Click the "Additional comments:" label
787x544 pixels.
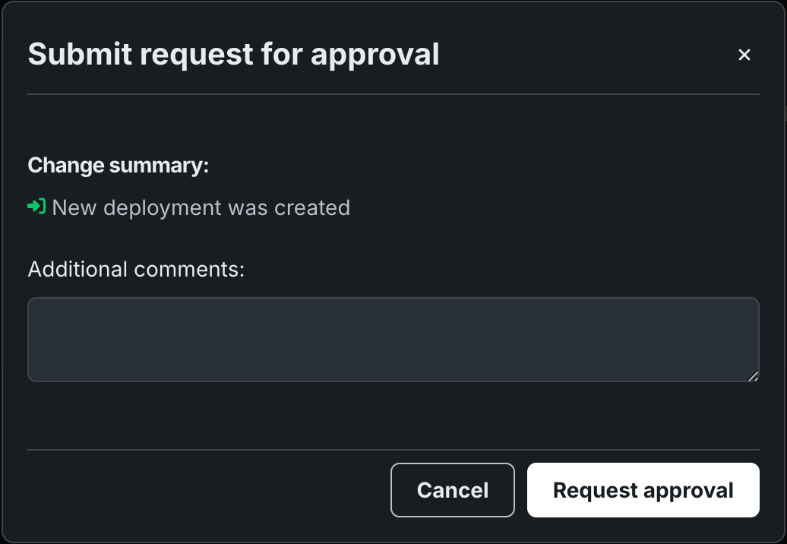click(x=136, y=269)
